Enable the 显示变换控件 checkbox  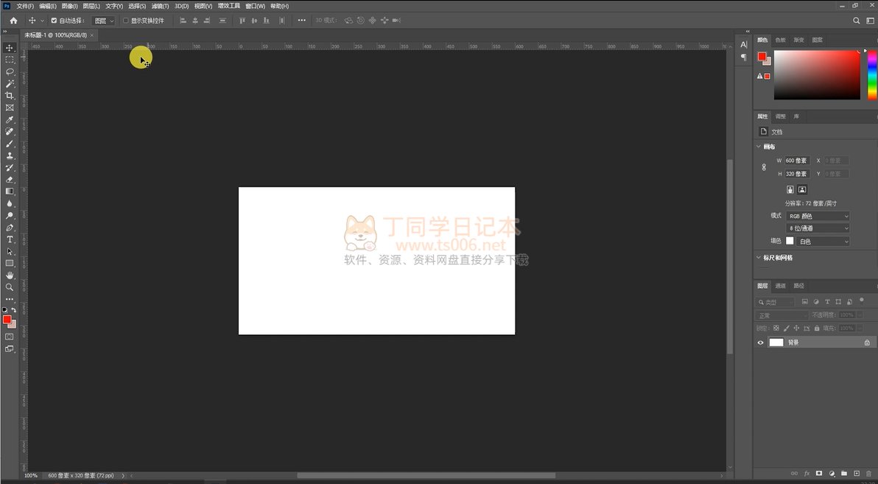coord(125,21)
